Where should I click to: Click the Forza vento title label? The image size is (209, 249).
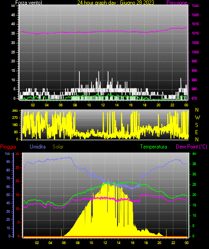(29, 3)
